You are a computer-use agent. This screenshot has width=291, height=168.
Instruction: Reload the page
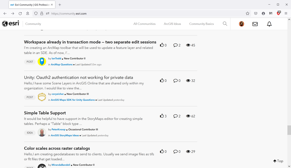20,14
